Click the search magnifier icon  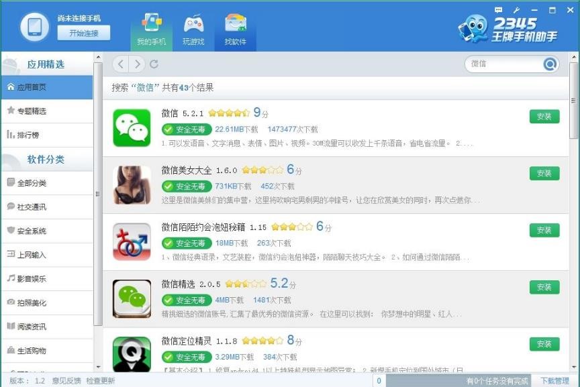550,64
